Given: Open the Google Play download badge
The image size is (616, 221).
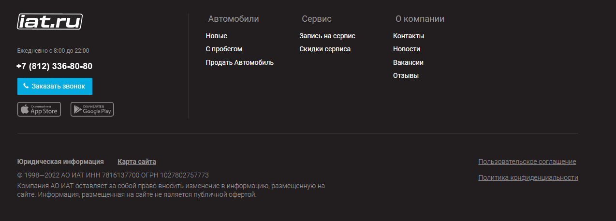Looking at the screenshot, I should pos(92,109).
